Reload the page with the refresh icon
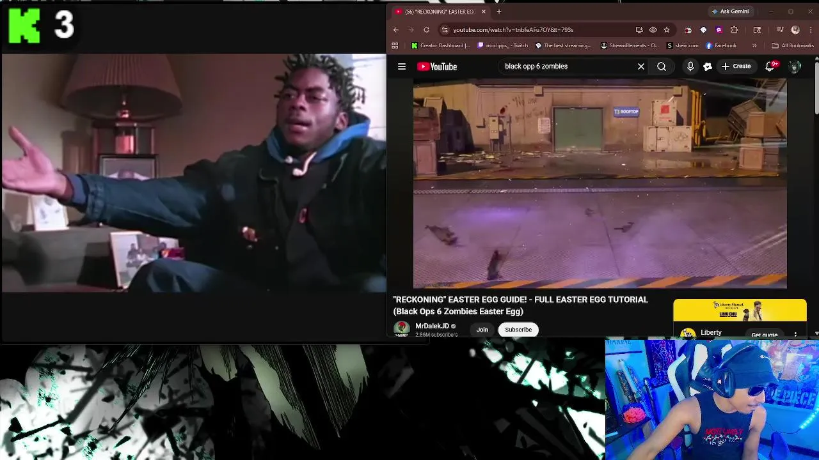 pos(426,30)
